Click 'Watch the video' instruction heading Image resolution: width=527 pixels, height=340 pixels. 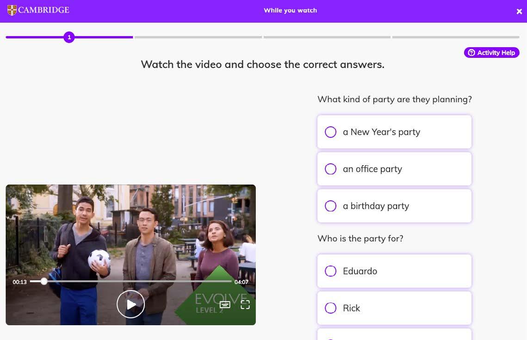262,64
